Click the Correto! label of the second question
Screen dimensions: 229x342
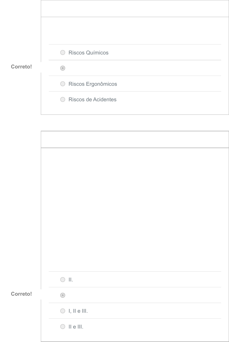(x=21, y=294)
